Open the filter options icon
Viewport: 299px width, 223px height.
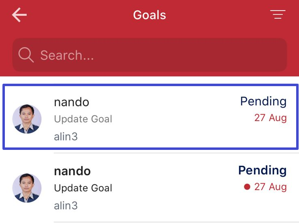point(278,15)
